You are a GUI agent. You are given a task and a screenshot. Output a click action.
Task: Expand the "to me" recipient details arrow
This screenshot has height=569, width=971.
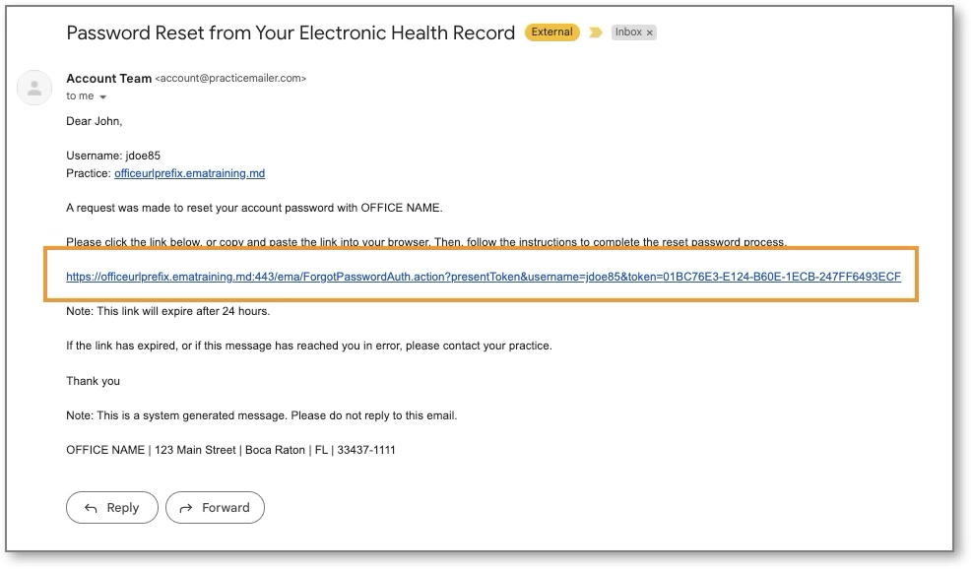pos(102,96)
